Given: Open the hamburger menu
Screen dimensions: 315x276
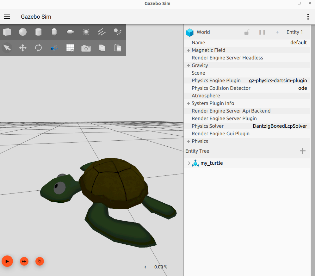Looking at the screenshot, I should tap(7, 17).
